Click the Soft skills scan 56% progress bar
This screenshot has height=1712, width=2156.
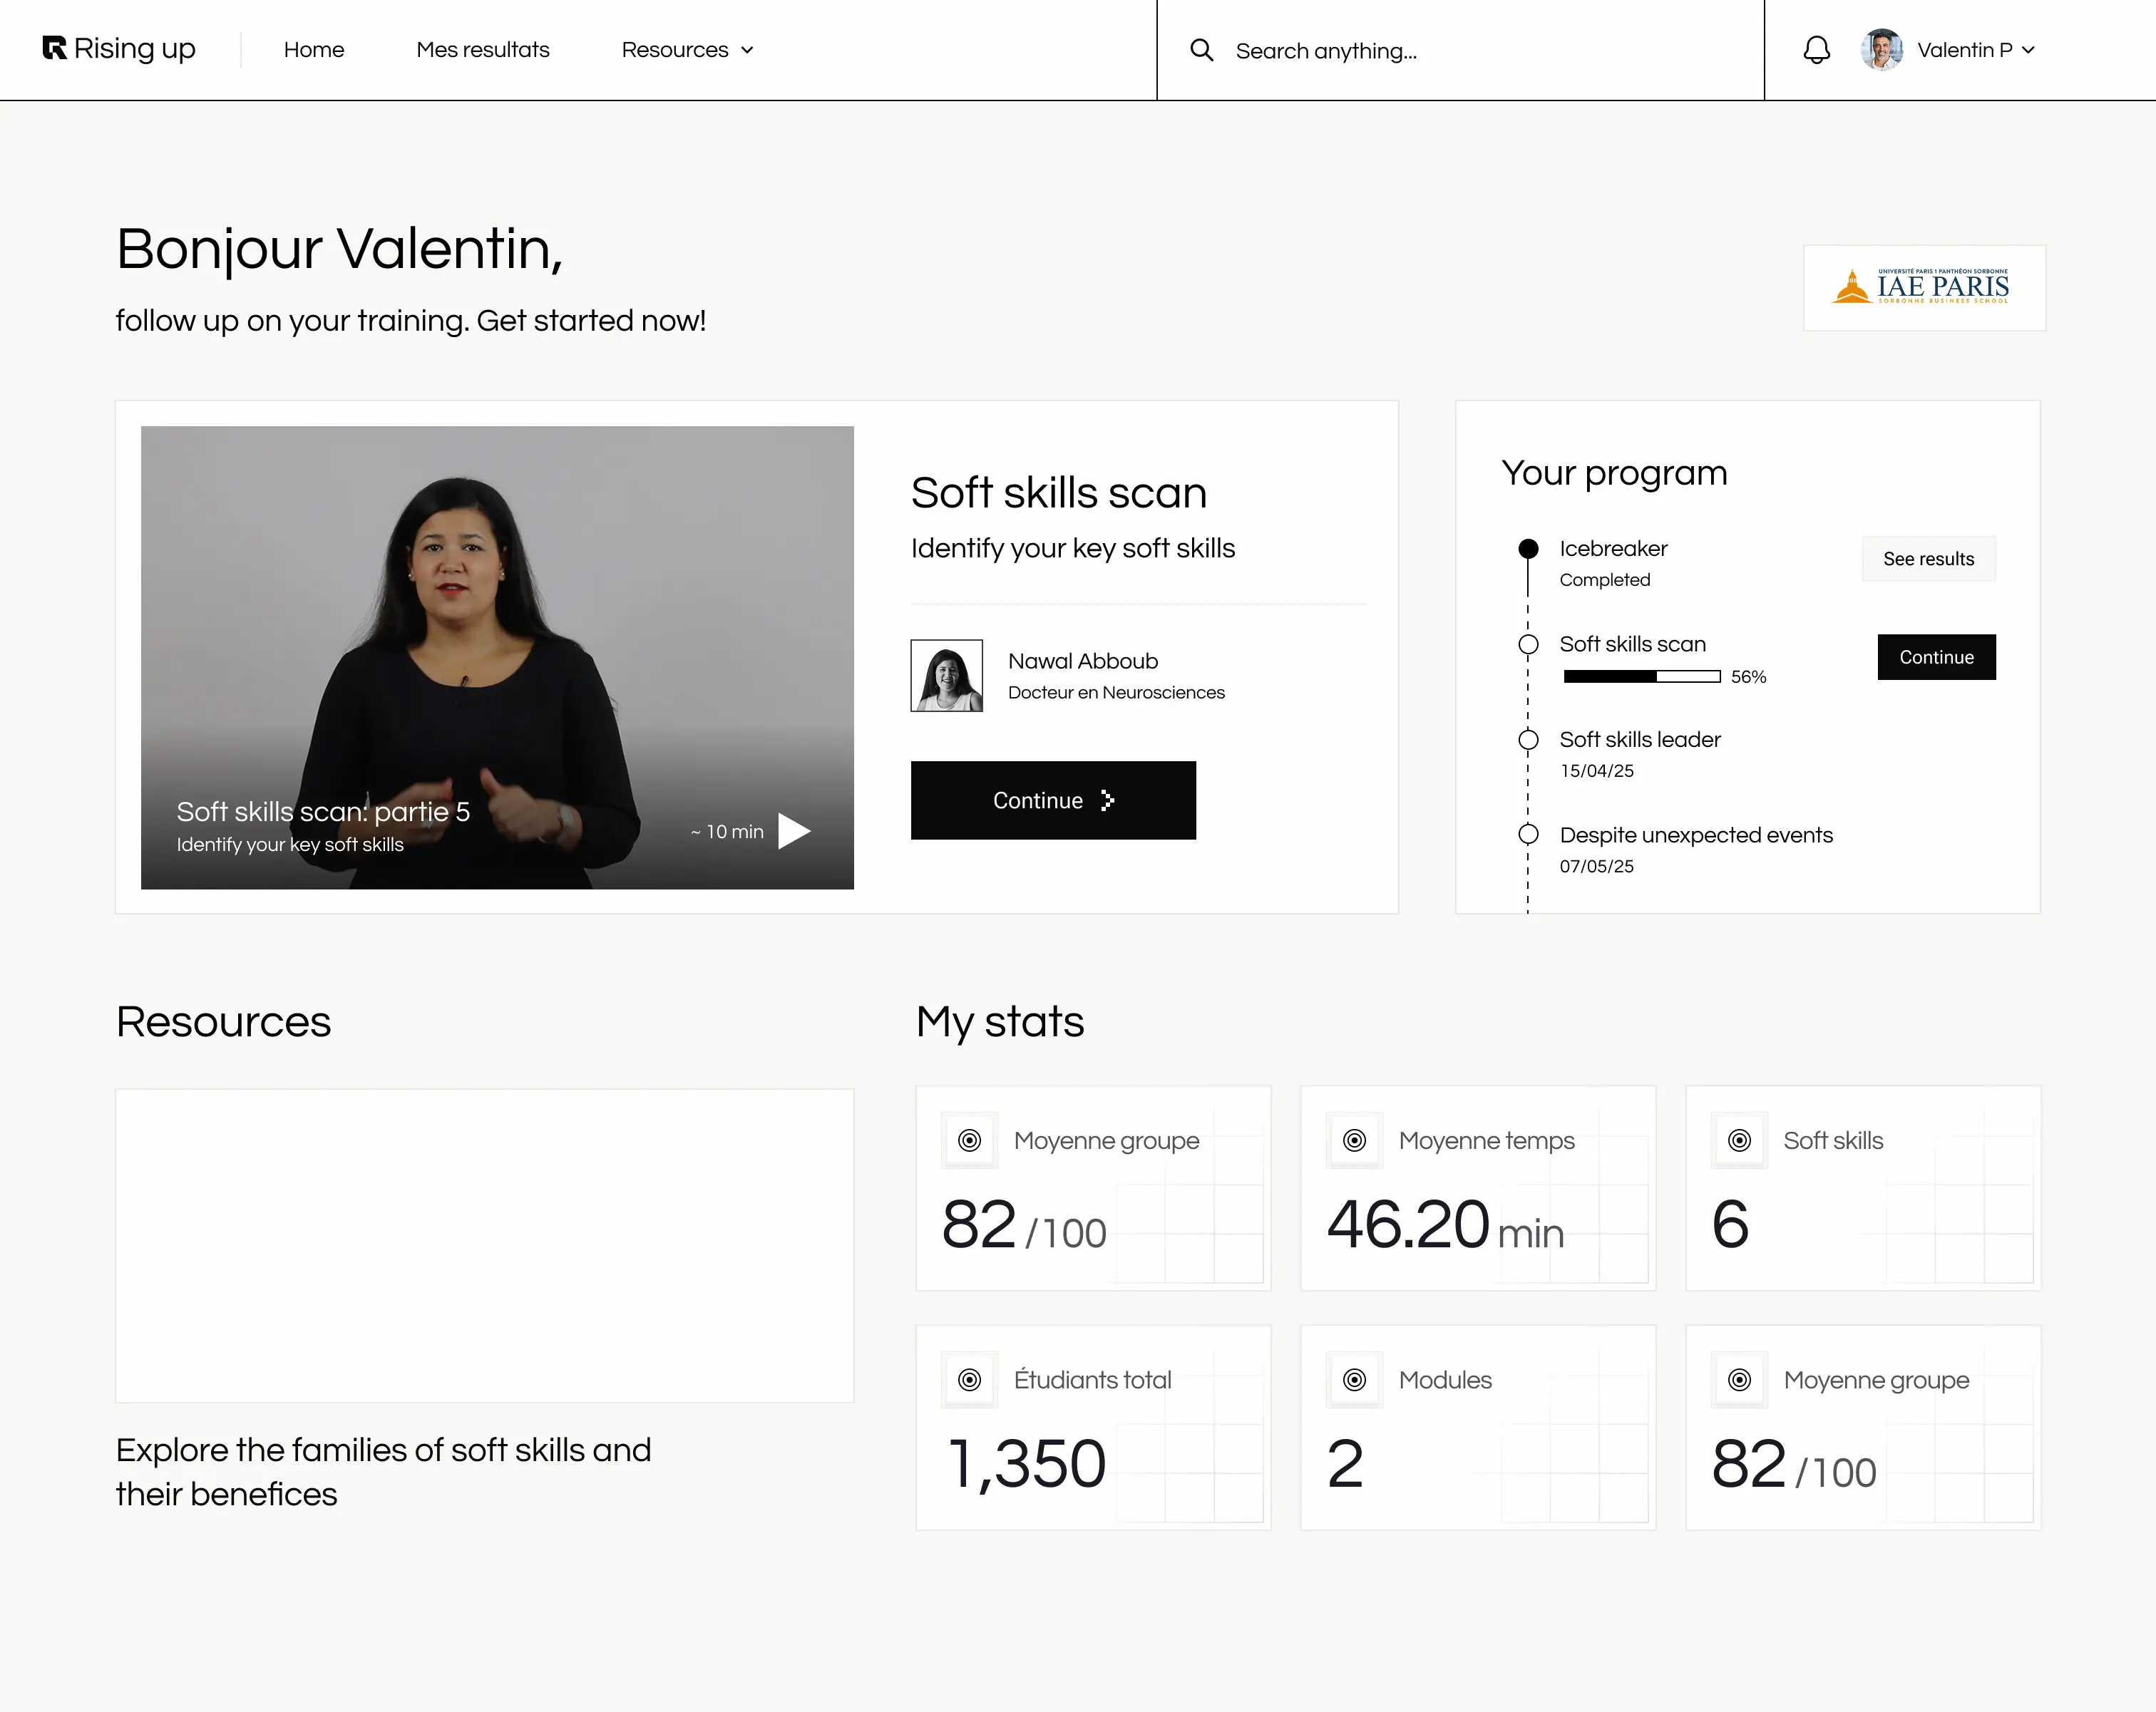pyautogui.click(x=1641, y=676)
